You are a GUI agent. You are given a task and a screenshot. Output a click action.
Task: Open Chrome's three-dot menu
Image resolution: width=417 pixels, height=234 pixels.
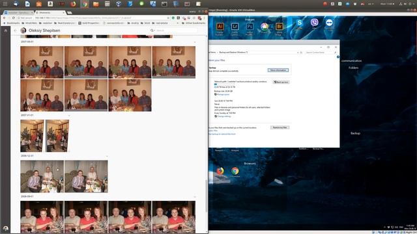coord(204,18)
